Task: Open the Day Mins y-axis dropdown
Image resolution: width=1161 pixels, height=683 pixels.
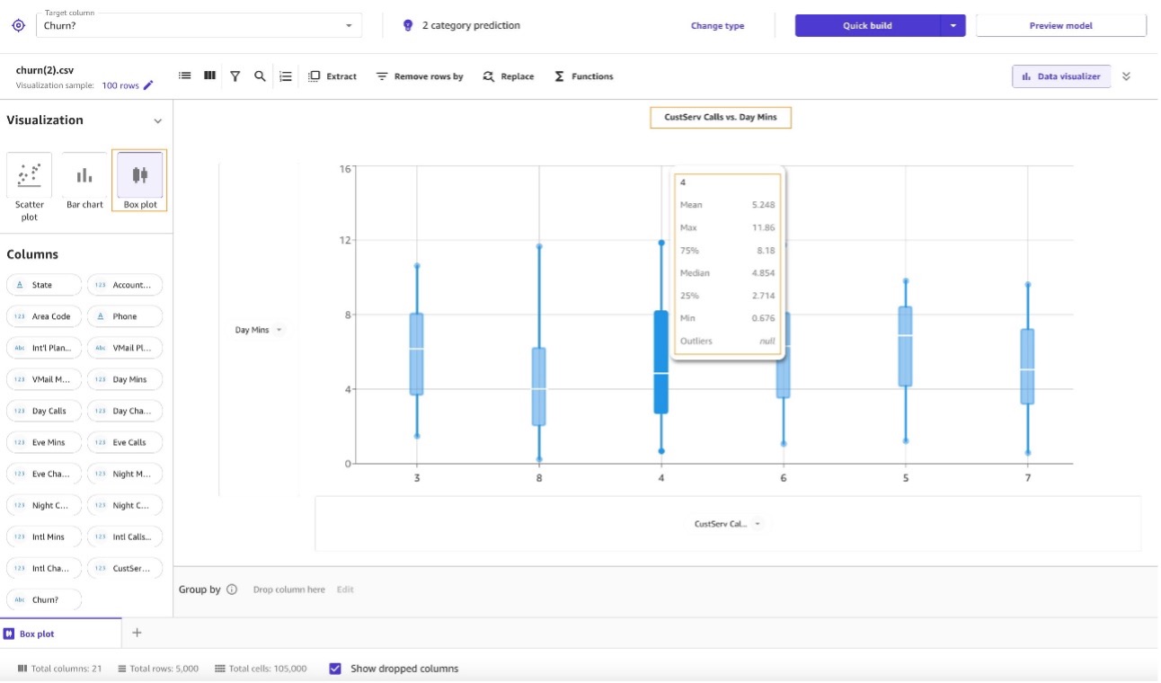Action: pyautogui.click(x=259, y=330)
